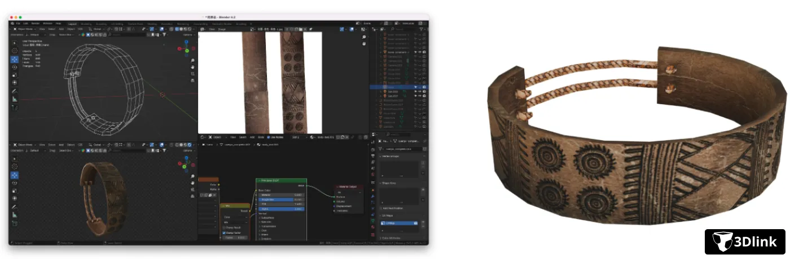Image resolution: width=790 pixels, height=259 pixels.
Task: Activate the Move tool in top wireframe viewport
Action: coord(15,59)
